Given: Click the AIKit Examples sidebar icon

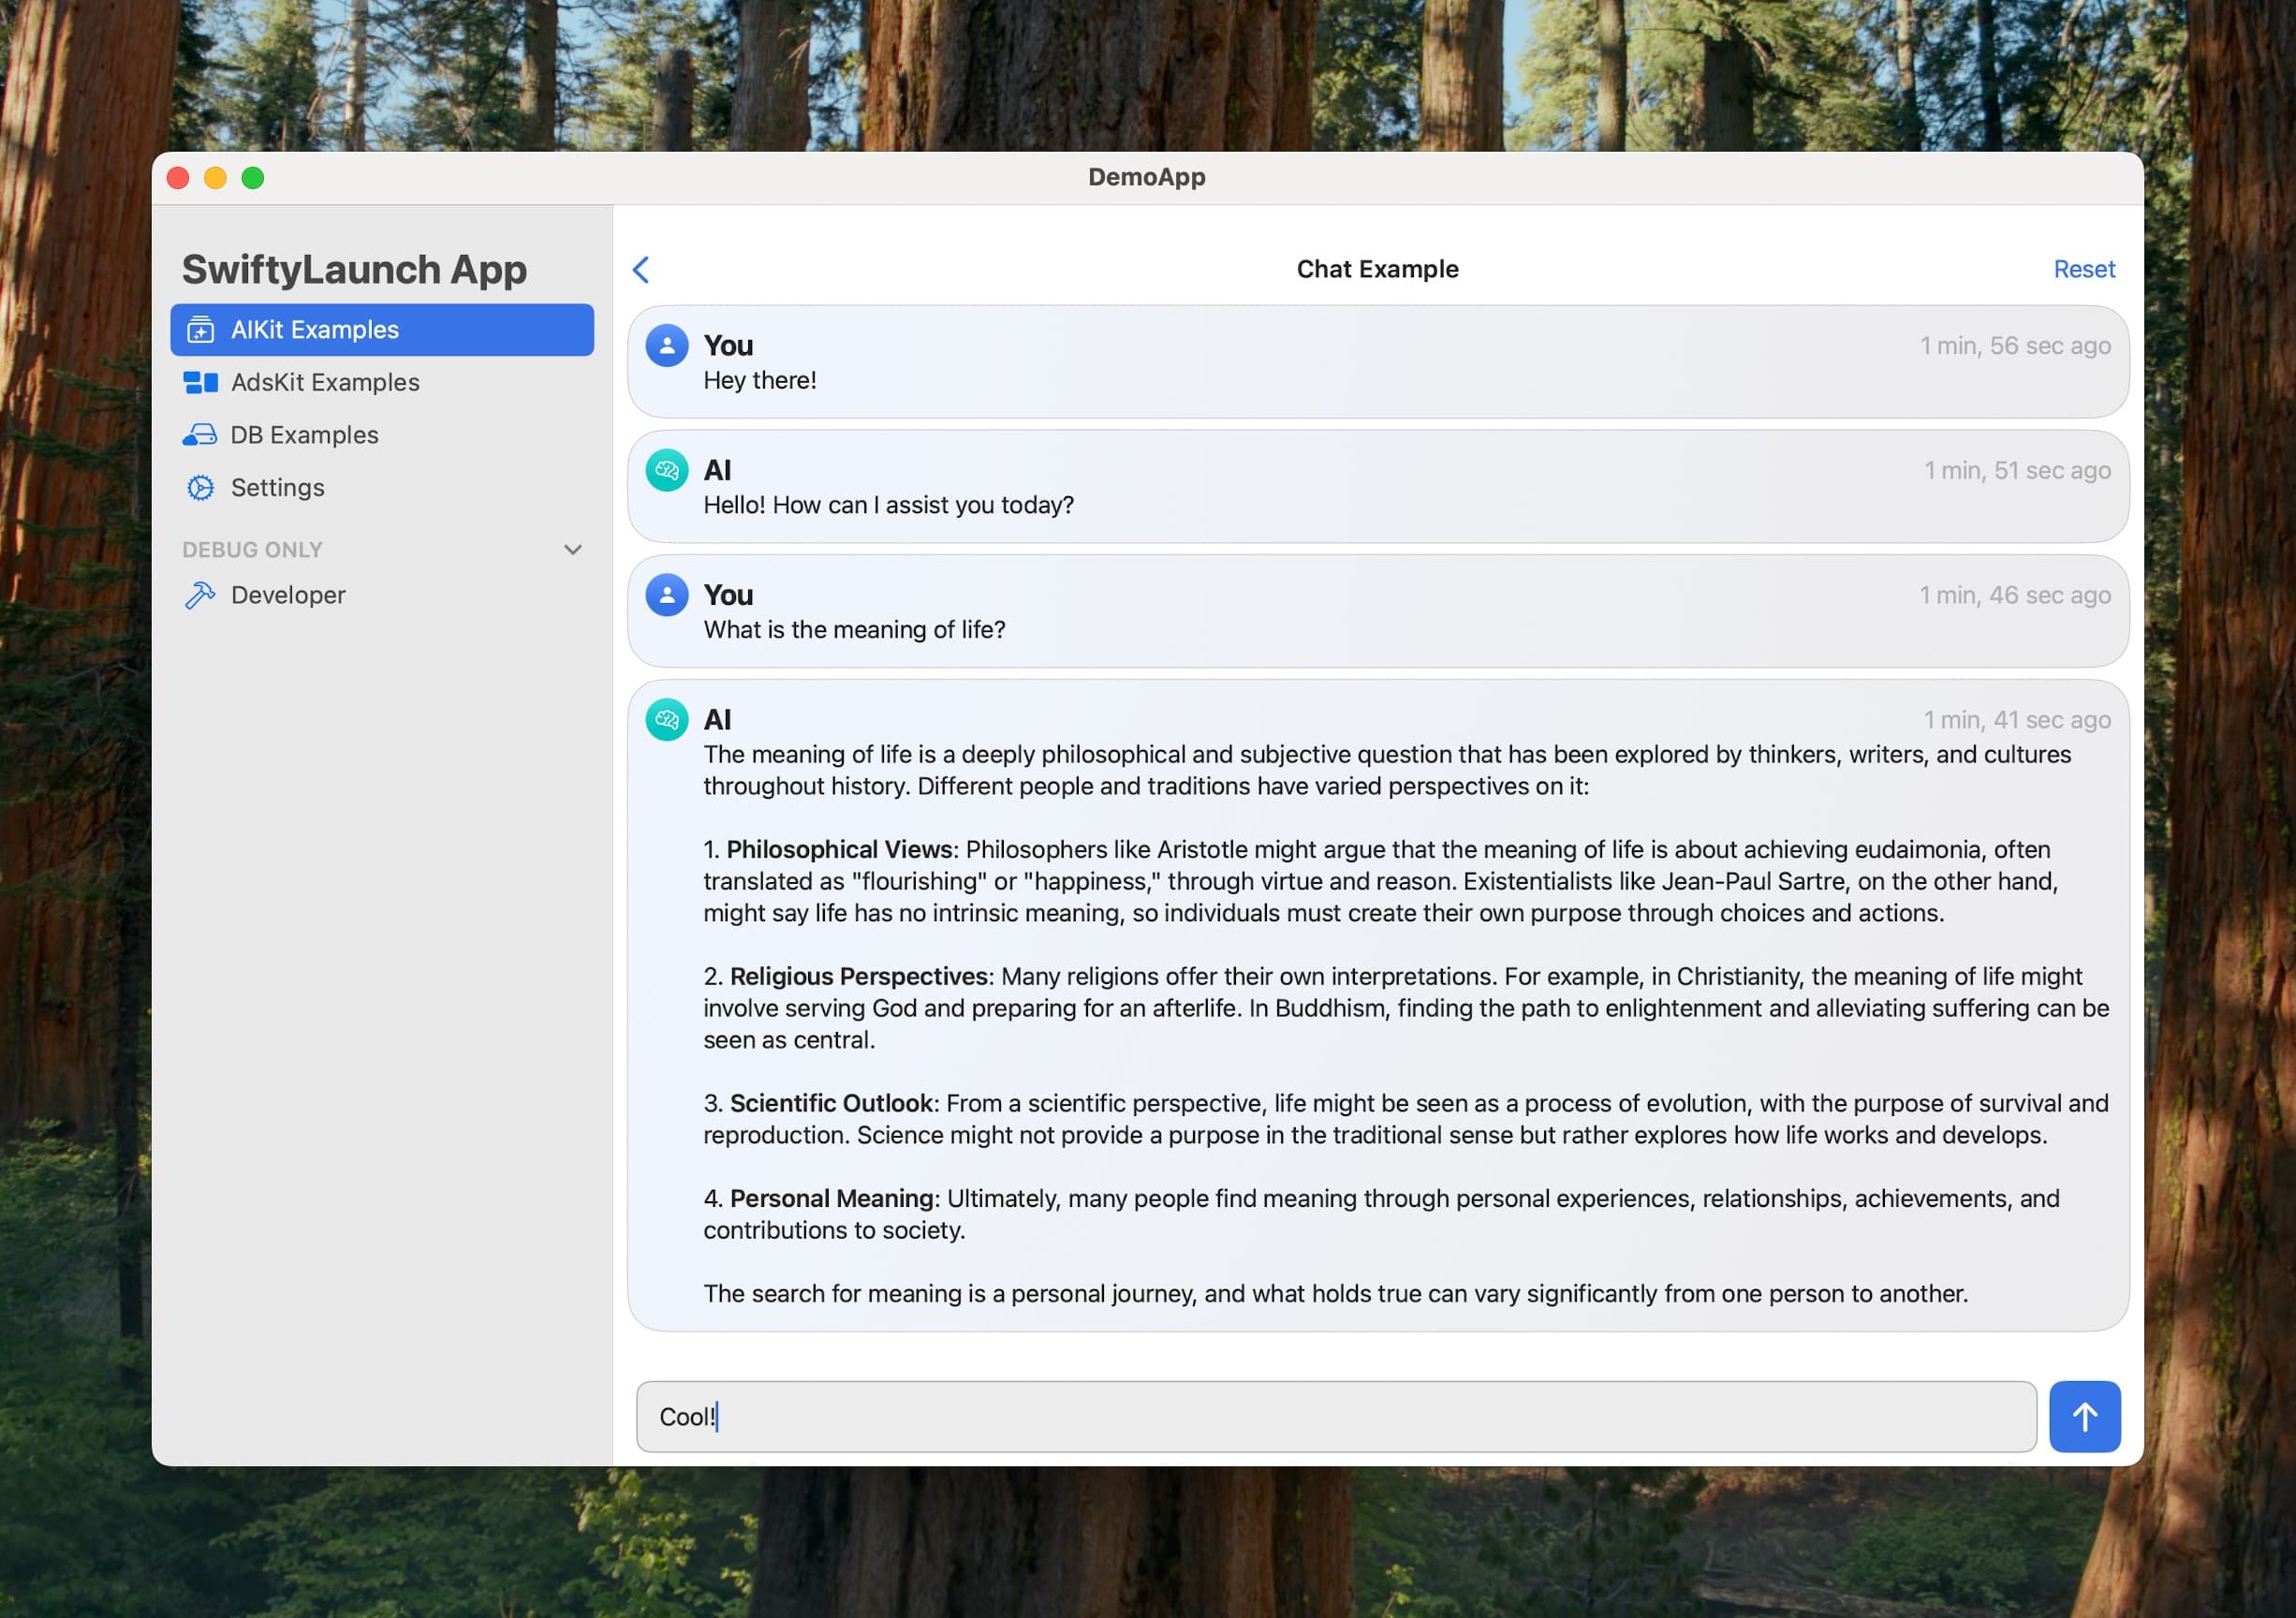Looking at the screenshot, I should pyautogui.click(x=201, y=330).
